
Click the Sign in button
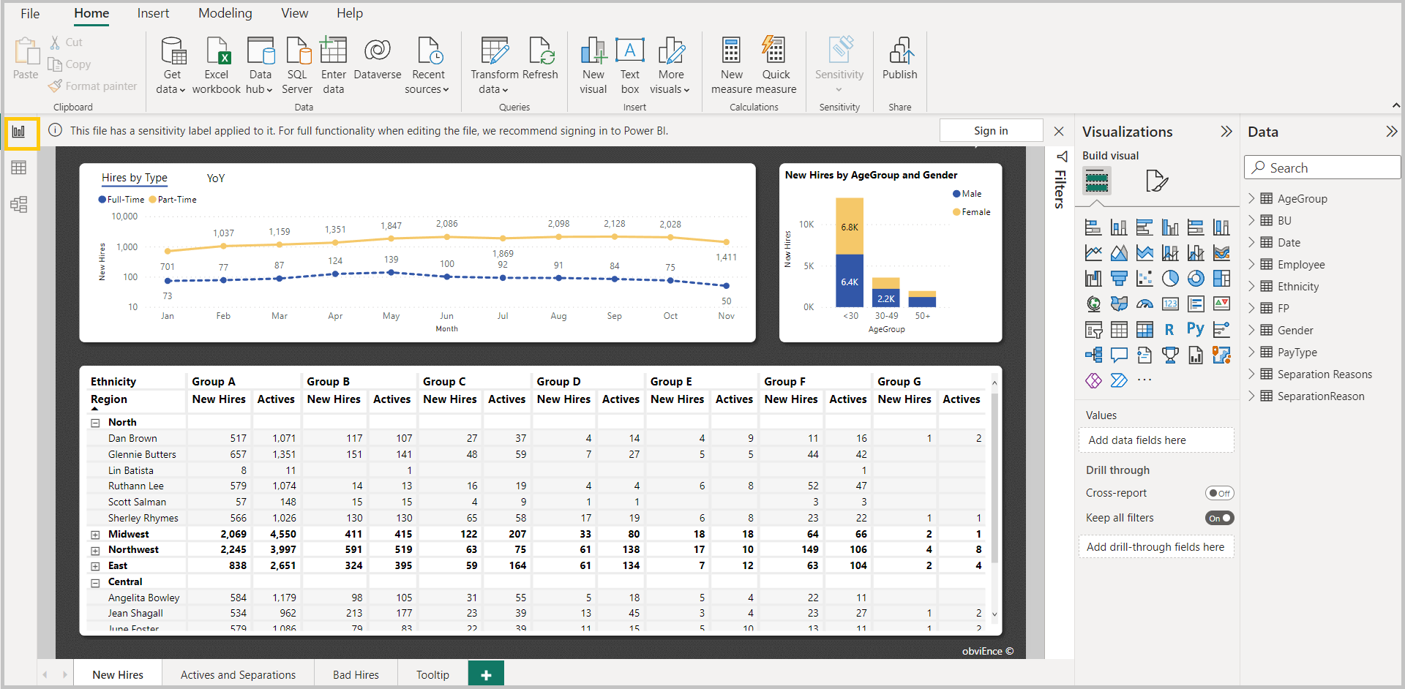click(990, 130)
